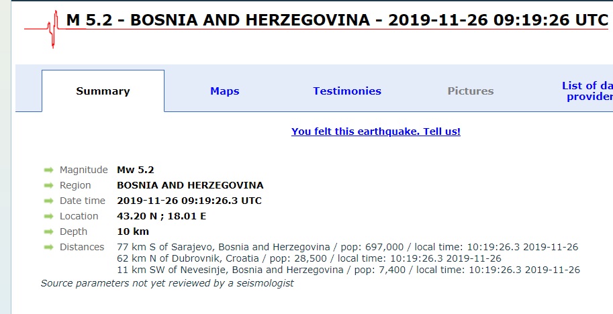Switch to the Maps tab
This screenshot has height=314, width=613.
coord(225,91)
